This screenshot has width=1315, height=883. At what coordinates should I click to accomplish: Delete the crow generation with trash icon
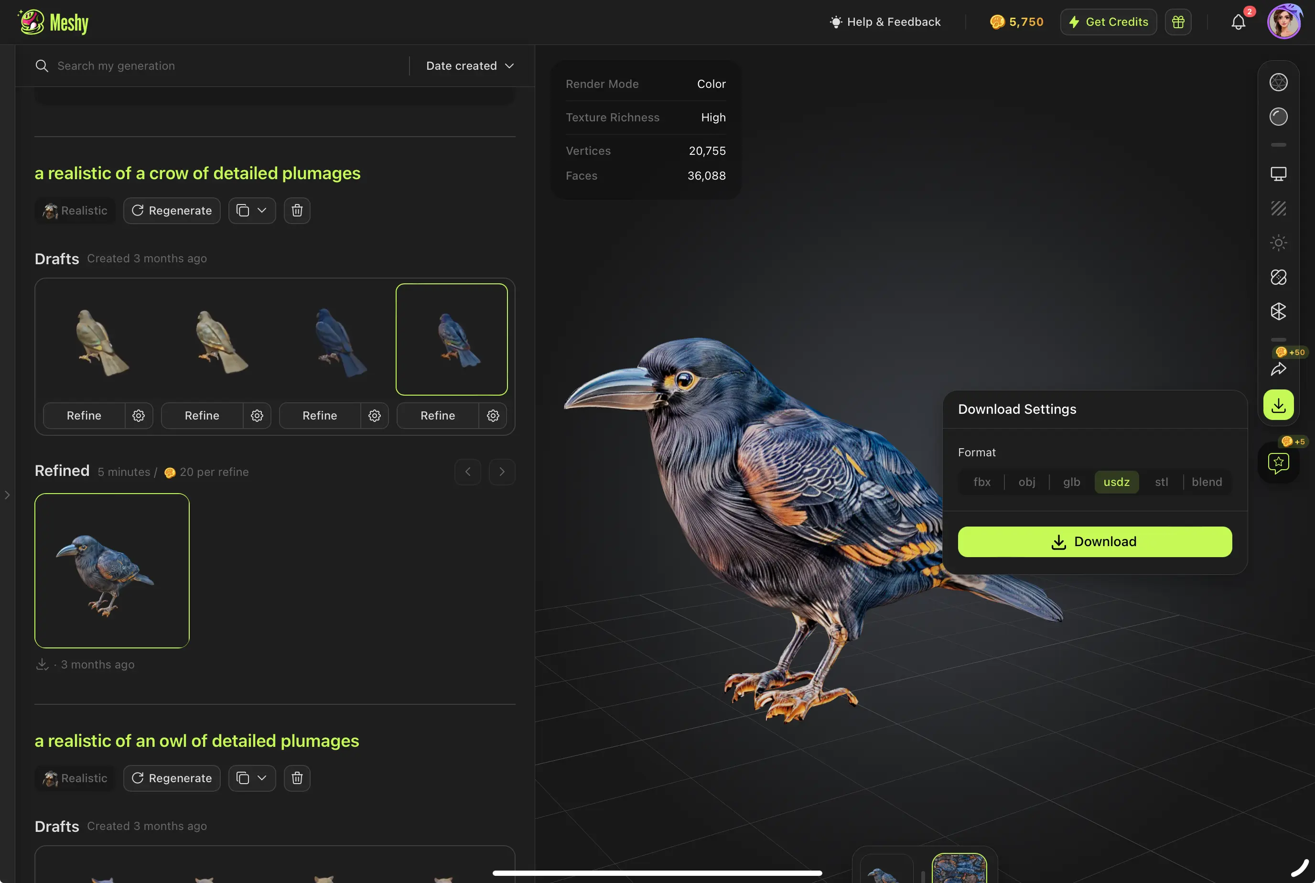click(297, 211)
